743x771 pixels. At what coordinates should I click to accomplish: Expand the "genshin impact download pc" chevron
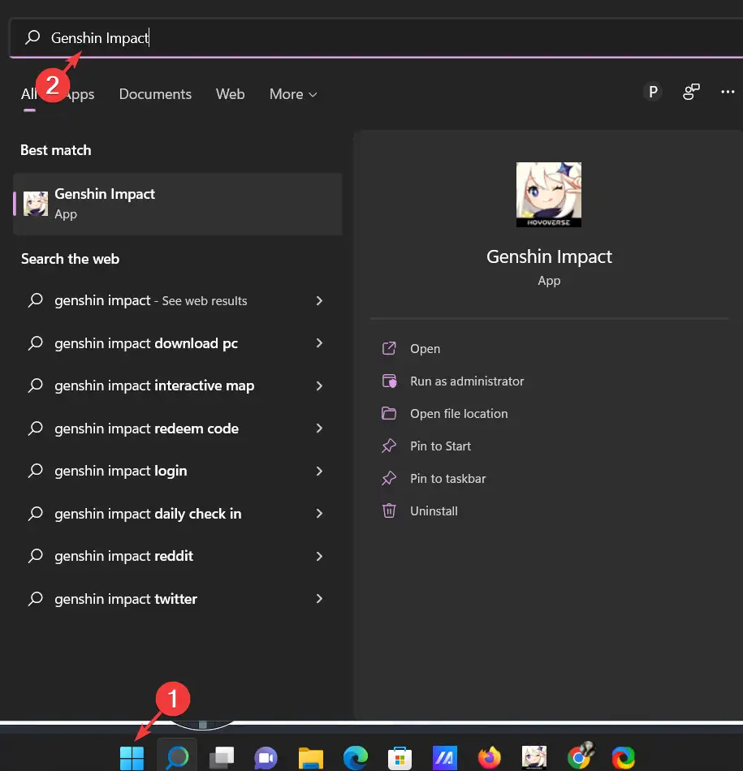tap(319, 343)
